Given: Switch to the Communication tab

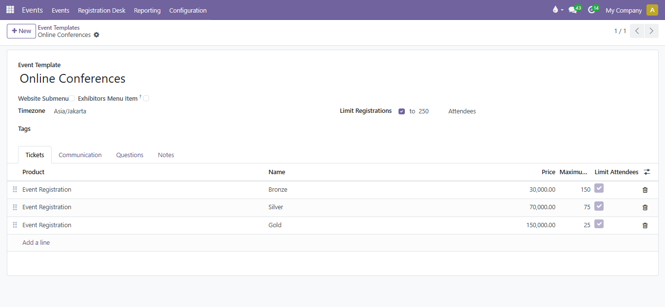Looking at the screenshot, I should point(80,155).
